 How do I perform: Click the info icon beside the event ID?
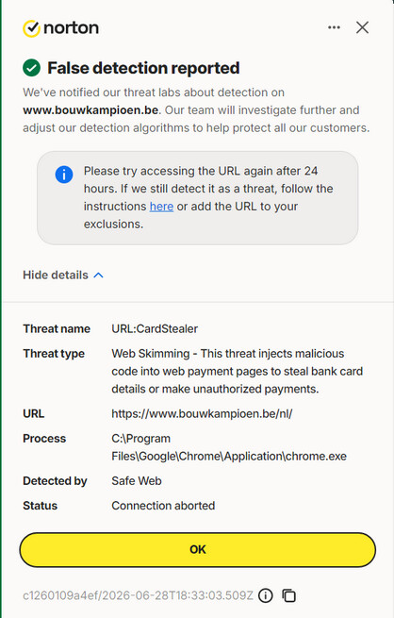click(265, 595)
